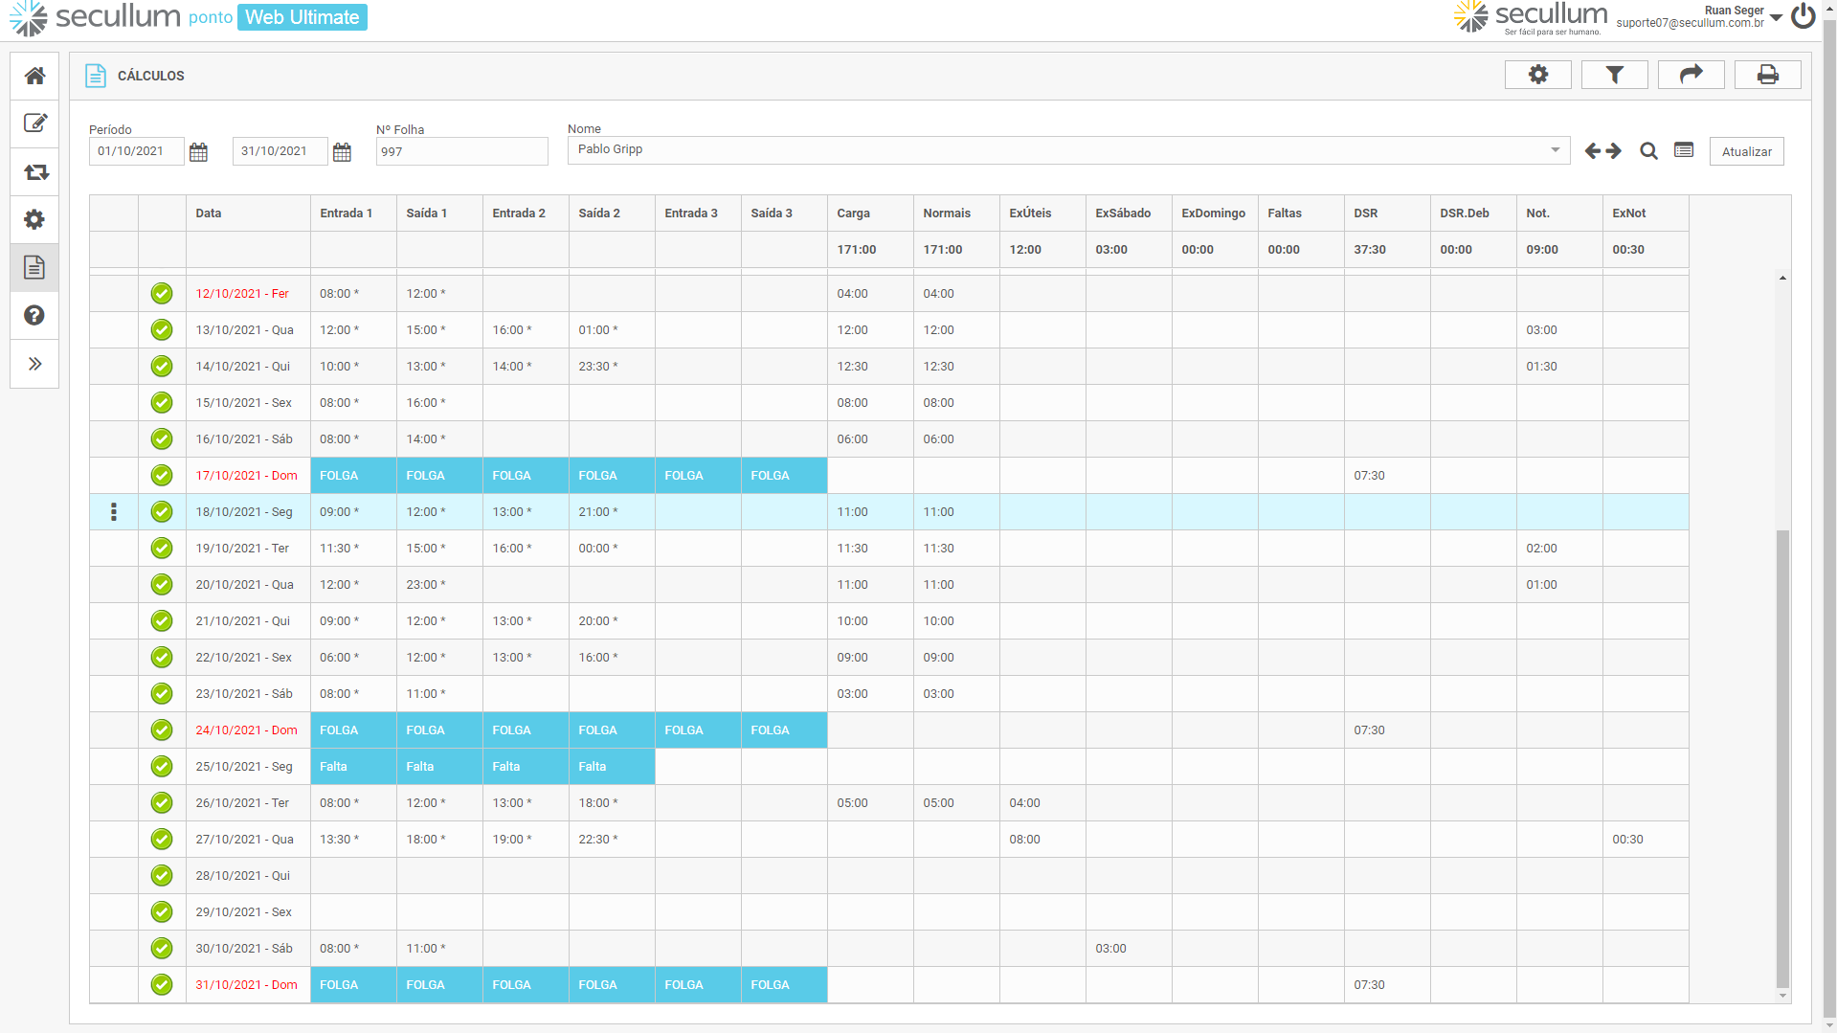This screenshot has width=1837, height=1033.
Task: Open the help question mark icon
Action: coord(34,315)
